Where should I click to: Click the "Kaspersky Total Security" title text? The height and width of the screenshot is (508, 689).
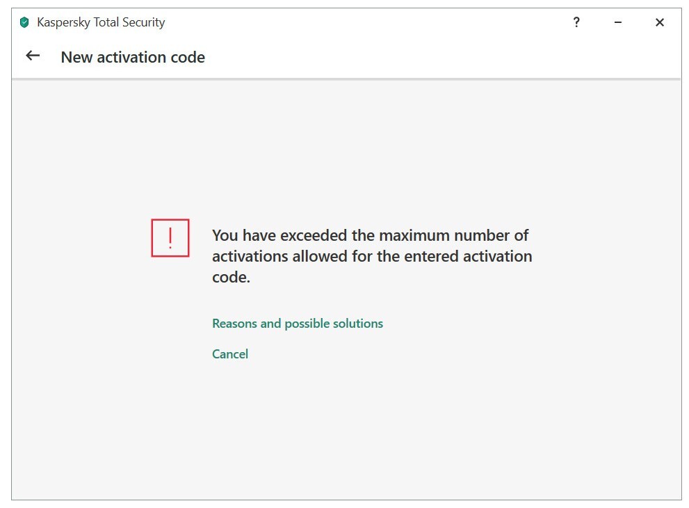coord(101,22)
